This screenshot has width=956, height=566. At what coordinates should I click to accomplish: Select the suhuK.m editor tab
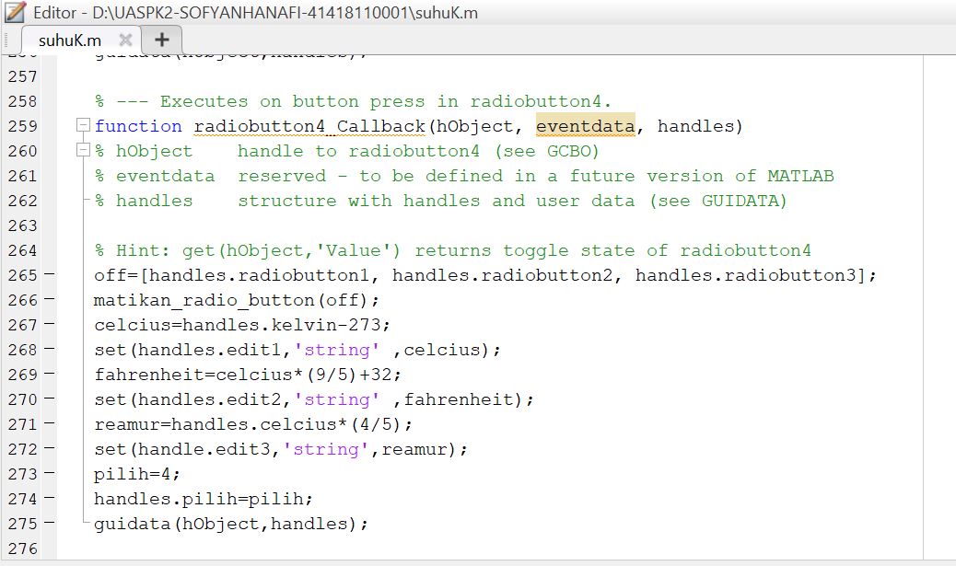(69, 40)
